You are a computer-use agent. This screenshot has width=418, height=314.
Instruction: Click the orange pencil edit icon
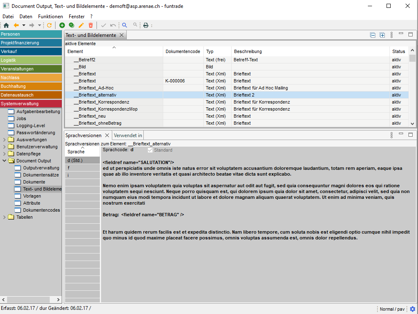(x=81, y=25)
